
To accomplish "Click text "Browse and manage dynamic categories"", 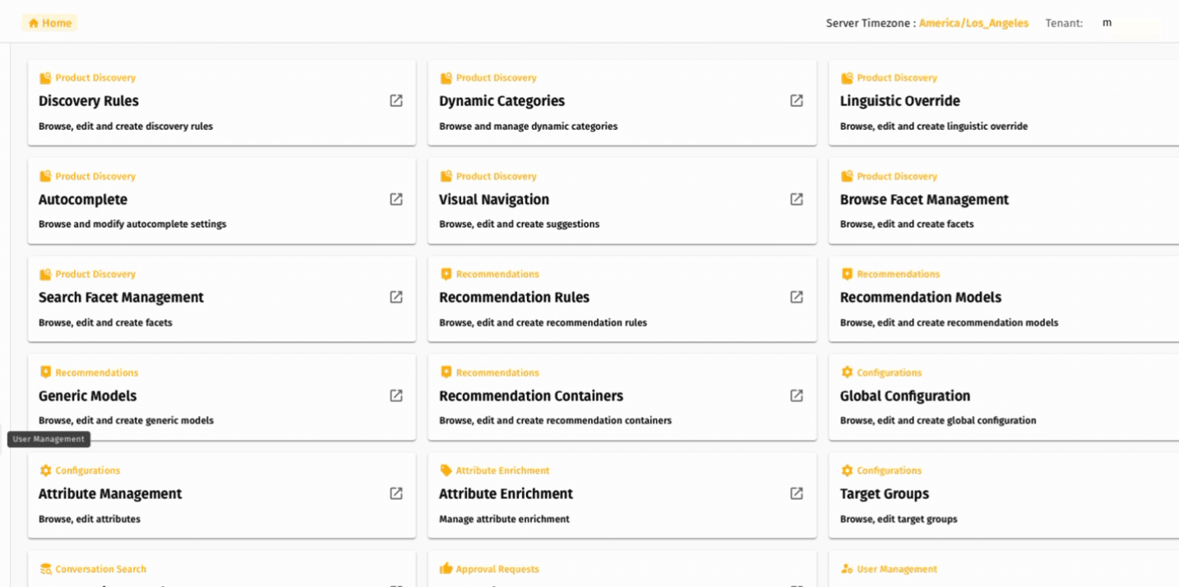I will [528, 127].
